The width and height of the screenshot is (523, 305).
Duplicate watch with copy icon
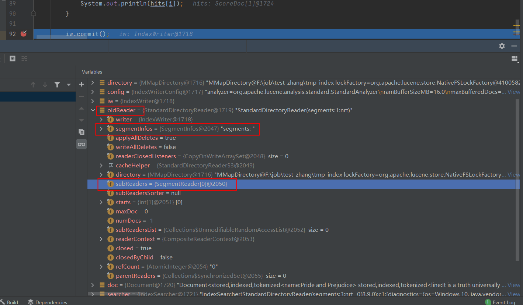82,132
